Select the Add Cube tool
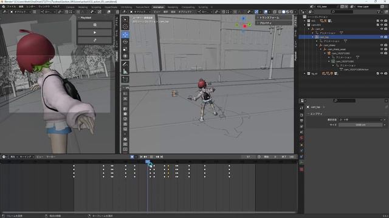This screenshot has height=218, width=389. click(125, 79)
